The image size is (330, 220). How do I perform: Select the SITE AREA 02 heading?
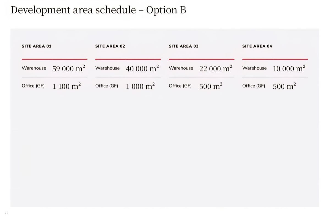(x=110, y=46)
